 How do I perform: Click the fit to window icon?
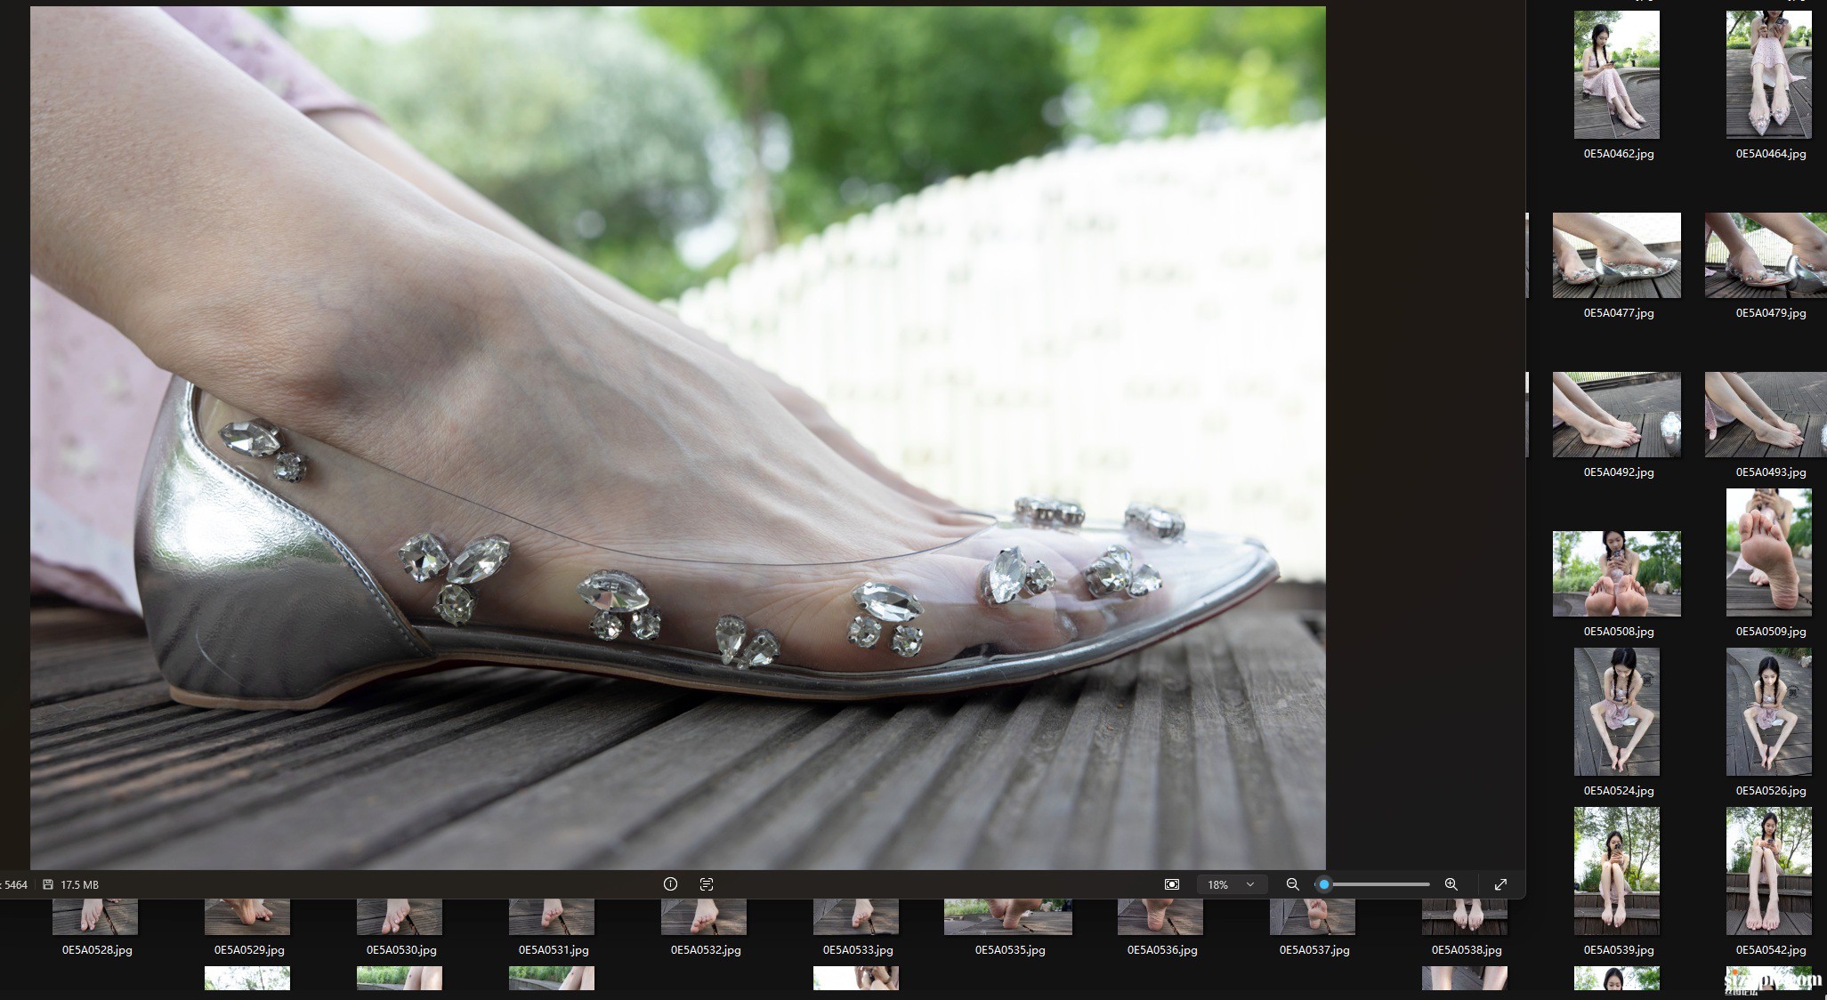(1172, 884)
